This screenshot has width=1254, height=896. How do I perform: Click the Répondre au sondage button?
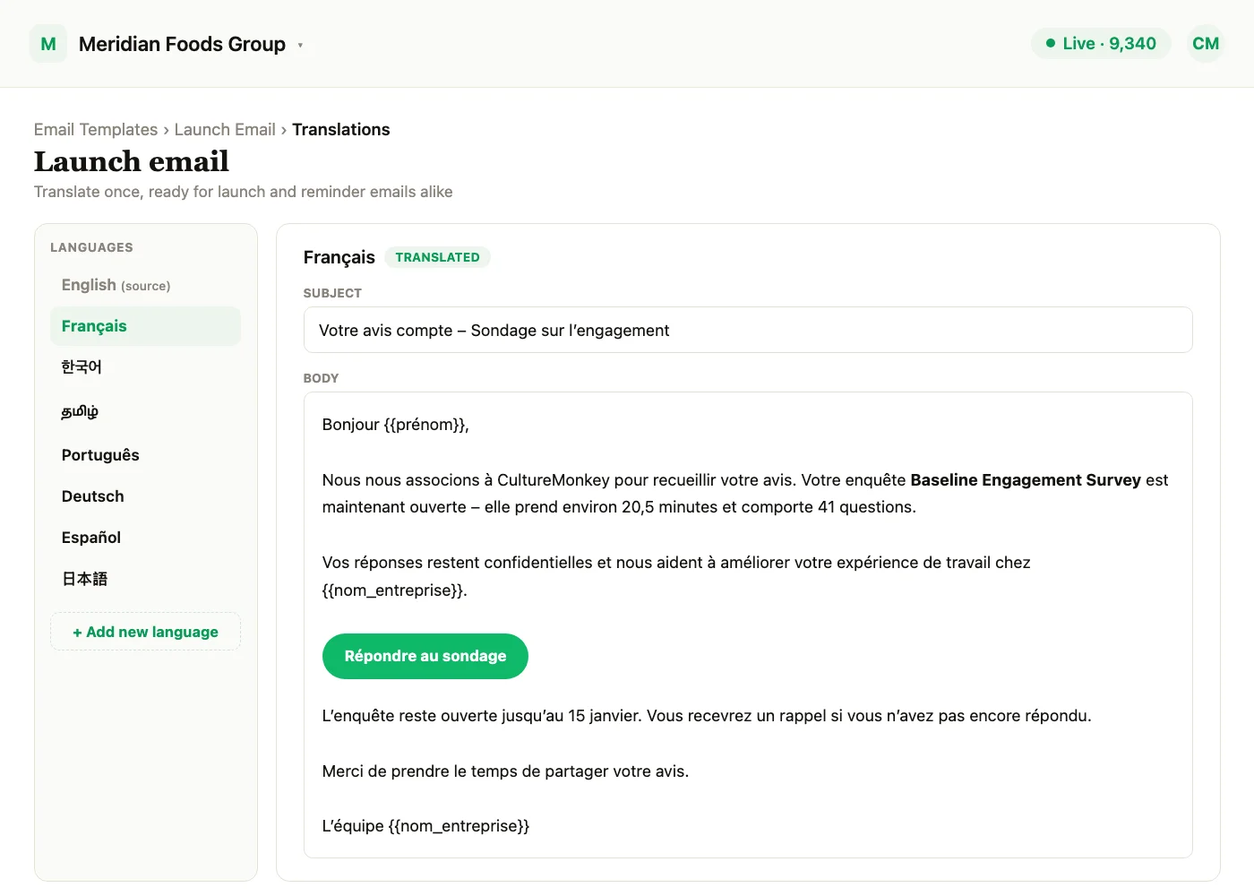click(425, 656)
